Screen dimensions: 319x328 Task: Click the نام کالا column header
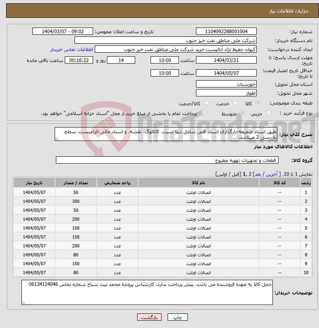tap(198, 183)
